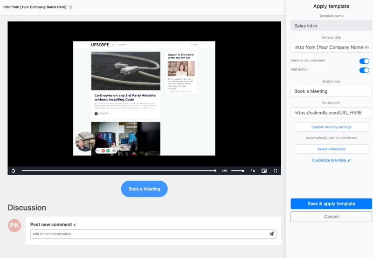Open the Select collections picker
The width and height of the screenshot is (373, 258).
331,149
